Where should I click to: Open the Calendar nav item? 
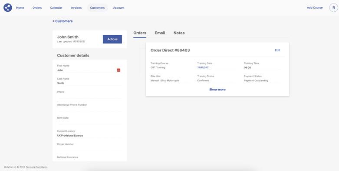pyautogui.click(x=56, y=7)
